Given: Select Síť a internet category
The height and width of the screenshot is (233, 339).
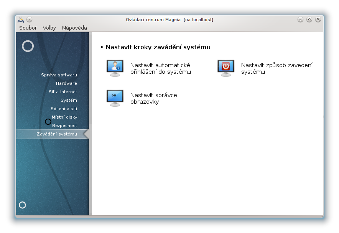Looking at the screenshot, I should click(x=63, y=92).
